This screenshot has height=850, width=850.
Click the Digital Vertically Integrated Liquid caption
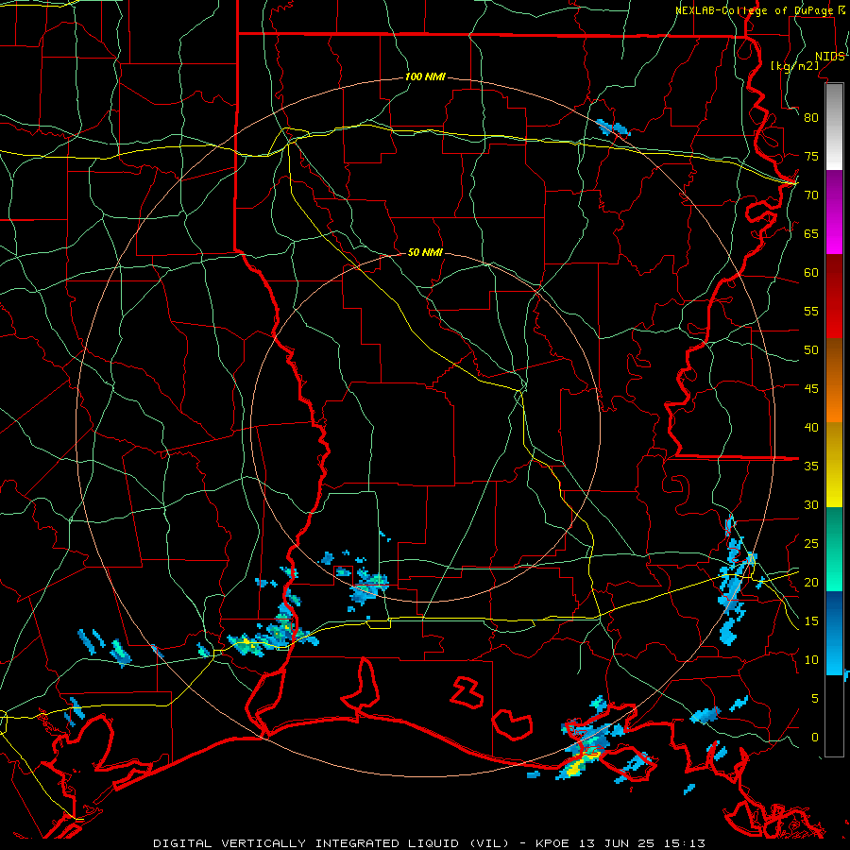[331, 843]
